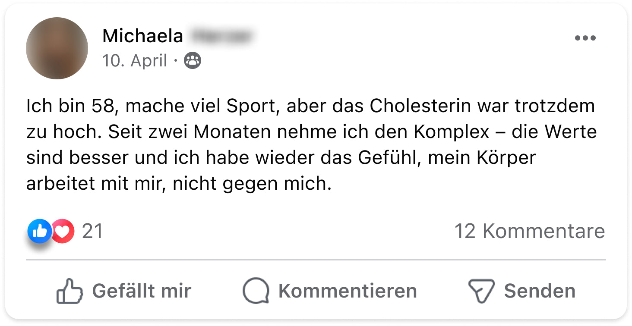
Task: Click the red heart reaction icon
Action: pos(63,232)
